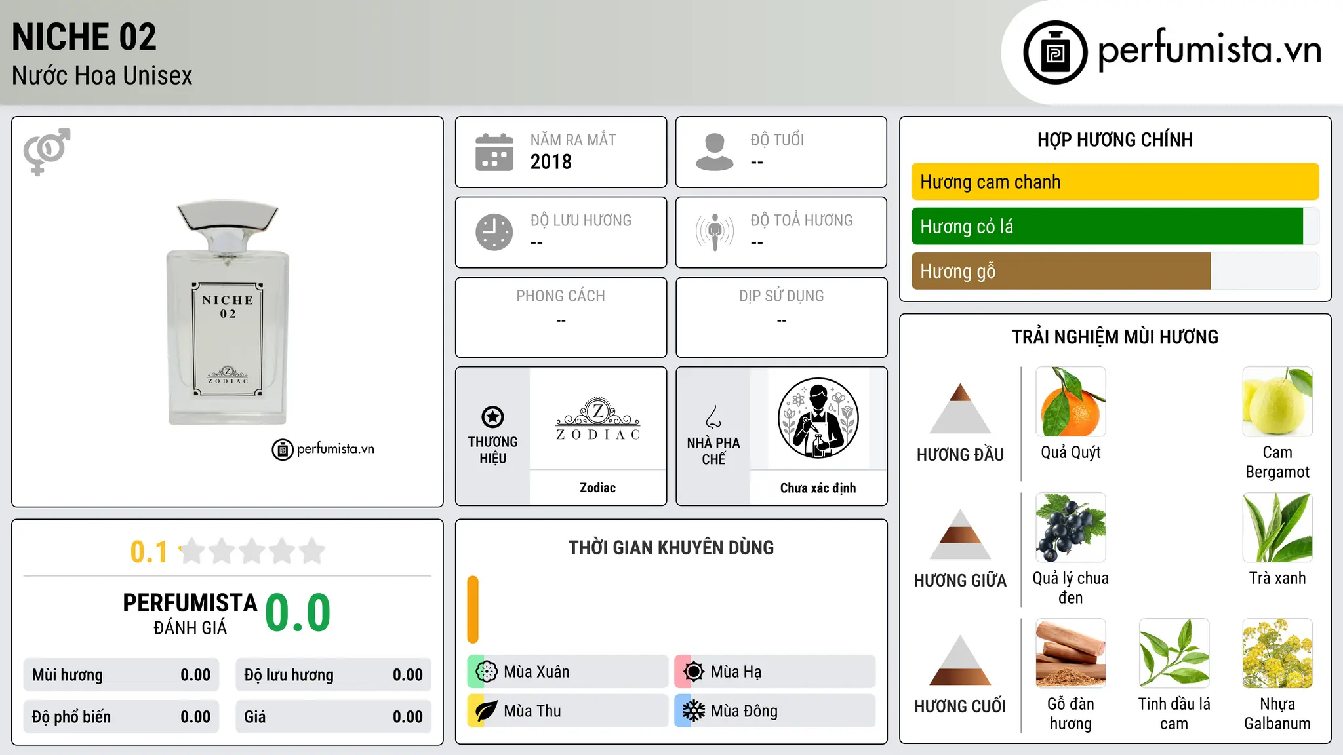Click the orange 0.1 user rating value

pyautogui.click(x=149, y=552)
